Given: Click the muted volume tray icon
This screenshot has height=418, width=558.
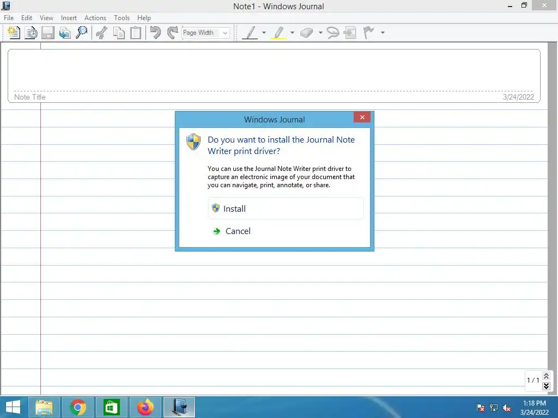Looking at the screenshot, I should (507, 408).
